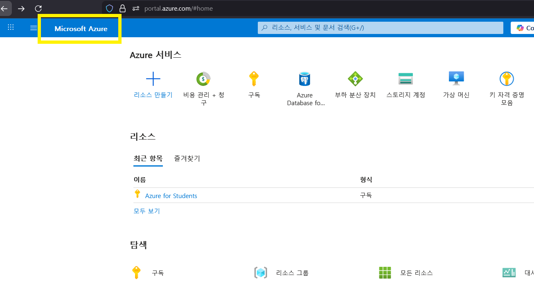Click the plus icon for 리소스 만들기

click(153, 79)
